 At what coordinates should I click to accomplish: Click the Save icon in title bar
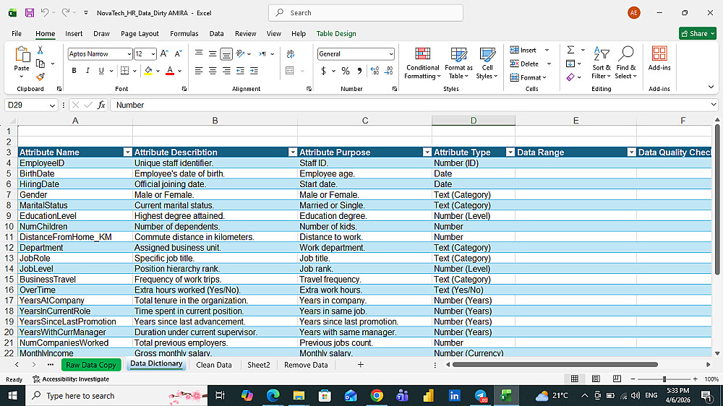[x=30, y=12]
